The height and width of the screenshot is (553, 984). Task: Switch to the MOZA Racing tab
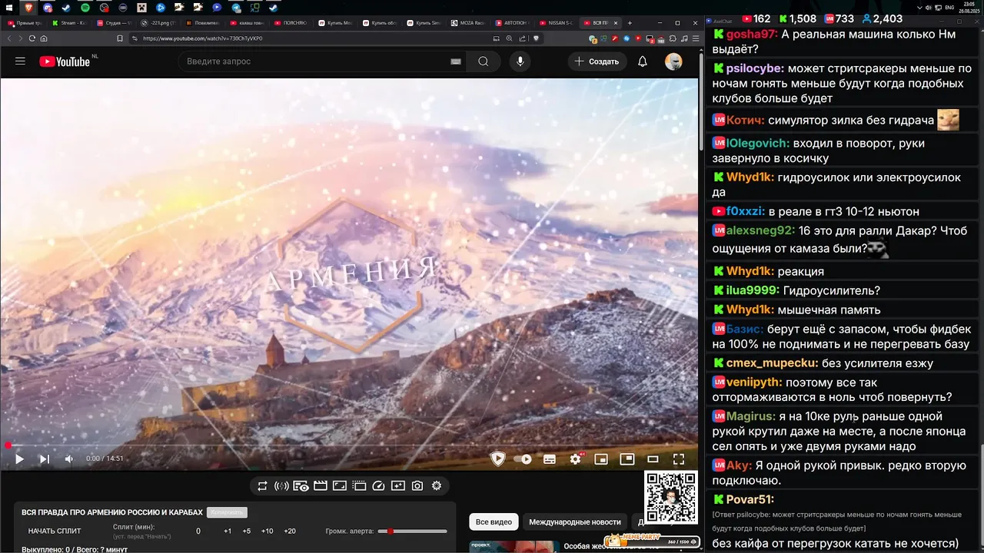click(x=470, y=23)
